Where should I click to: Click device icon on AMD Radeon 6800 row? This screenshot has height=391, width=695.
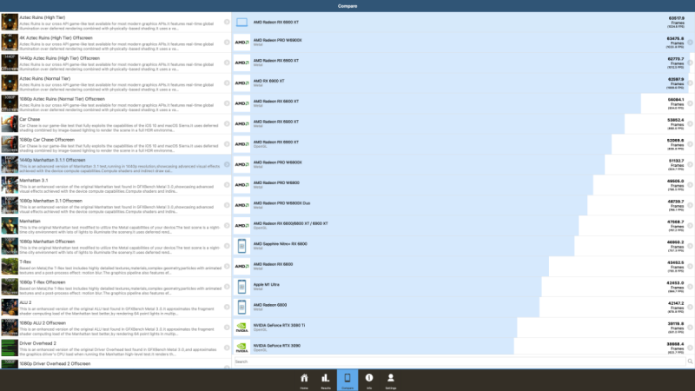click(242, 308)
